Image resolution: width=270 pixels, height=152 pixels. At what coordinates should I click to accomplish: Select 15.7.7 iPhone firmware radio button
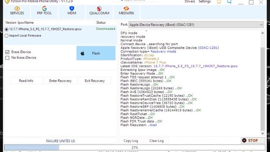pos(6,29)
